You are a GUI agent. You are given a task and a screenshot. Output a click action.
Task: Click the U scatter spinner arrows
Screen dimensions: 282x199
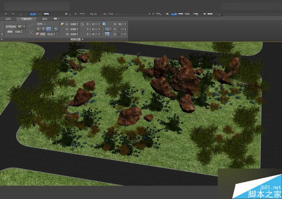pyautogui.click(x=78, y=24)
